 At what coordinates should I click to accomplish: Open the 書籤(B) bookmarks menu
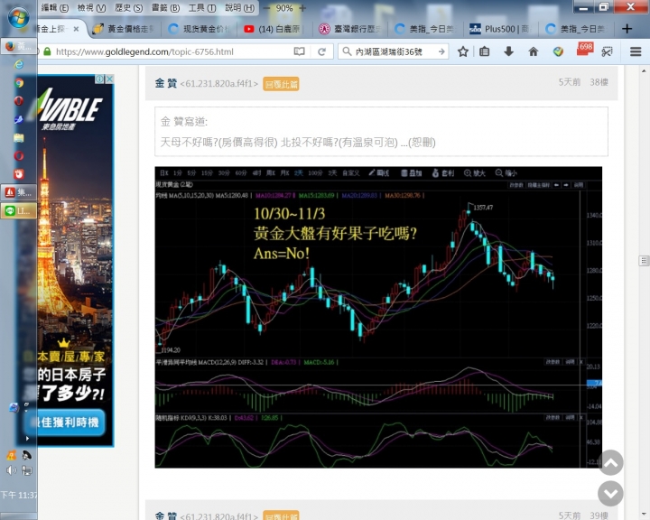pos(165,8)
